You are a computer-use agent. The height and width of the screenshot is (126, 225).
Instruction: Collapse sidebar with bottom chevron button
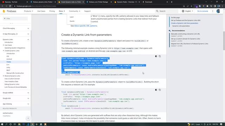coord(28,118)
